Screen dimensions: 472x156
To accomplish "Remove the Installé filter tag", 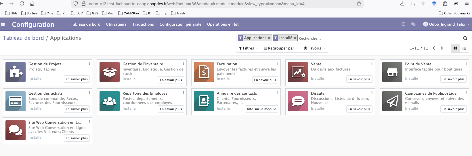I will 295,38.
